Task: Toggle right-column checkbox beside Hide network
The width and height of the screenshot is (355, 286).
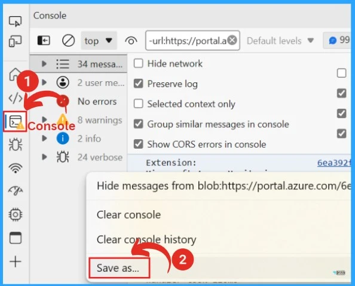Action: tap(341, 73)
